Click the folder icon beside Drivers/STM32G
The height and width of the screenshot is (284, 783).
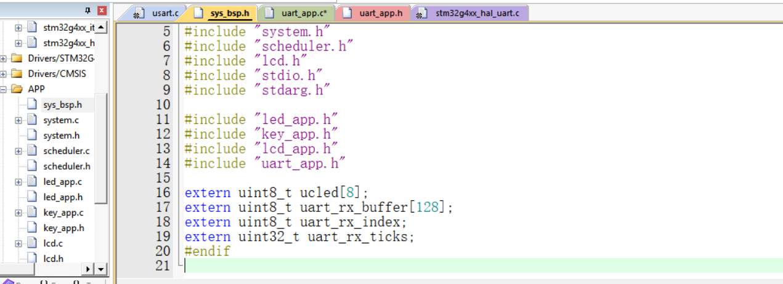[x=18, y=59]
